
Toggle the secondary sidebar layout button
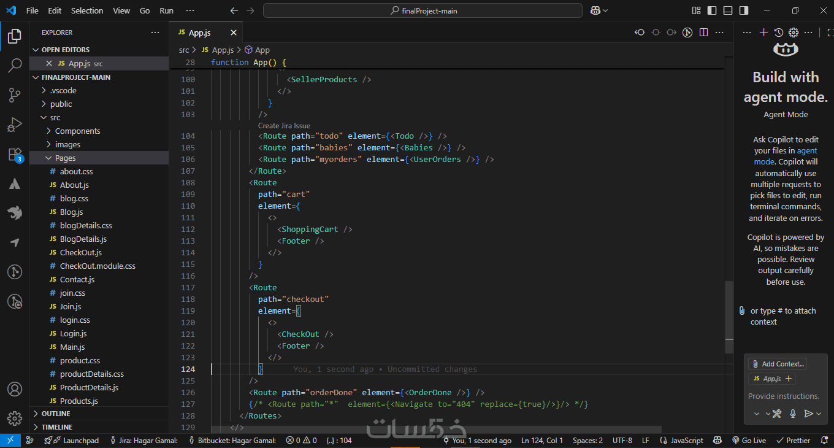pyautogui.click(x=744, y=10)
